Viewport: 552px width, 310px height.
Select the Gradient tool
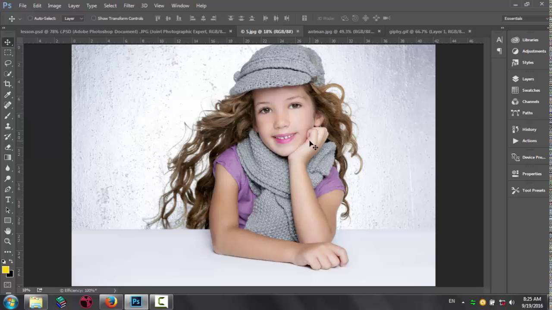(8, 158)
